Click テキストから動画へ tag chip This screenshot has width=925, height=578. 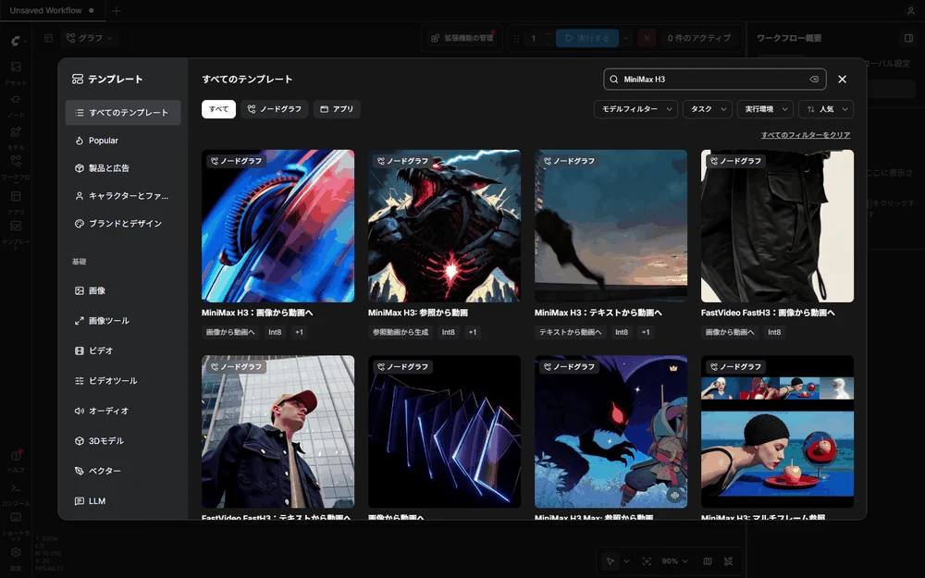[571, 333]
